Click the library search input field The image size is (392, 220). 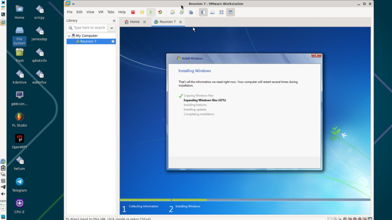[x=89, y=28]
